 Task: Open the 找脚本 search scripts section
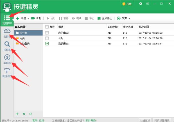click(x=7, y=46)
